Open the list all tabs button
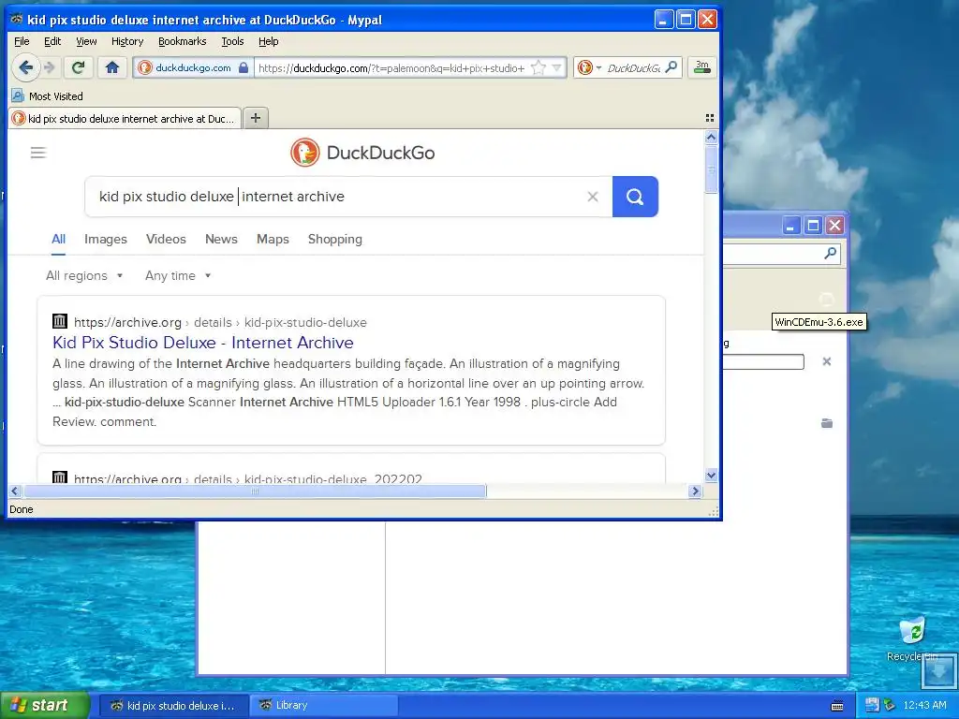959x719 pixels. pyautogui.click(x=710, y=118)
